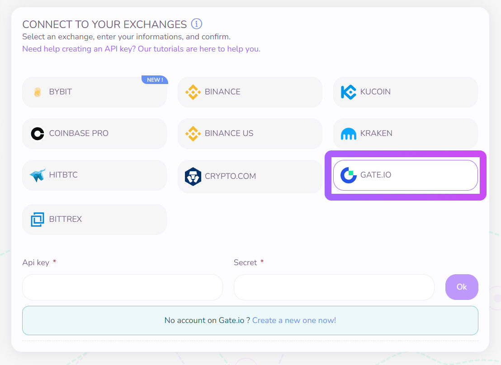Open the API key tutorials help link
501x365 pixels.
(x=141, y=49)
